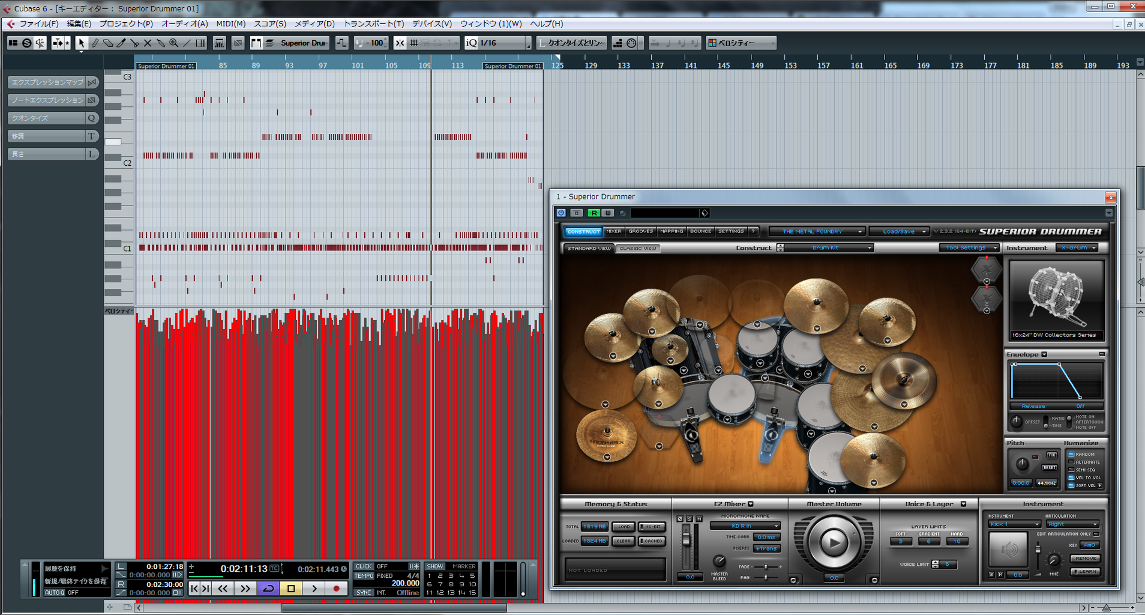Toggle the SEMI SEQ humanize checkbox
The height and width of the screenshot is (615, 1145).
point(1071,470)
